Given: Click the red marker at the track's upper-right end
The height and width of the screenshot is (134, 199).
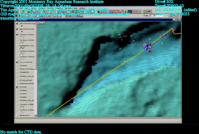Looking at the screenshot, I should (173, 30).
